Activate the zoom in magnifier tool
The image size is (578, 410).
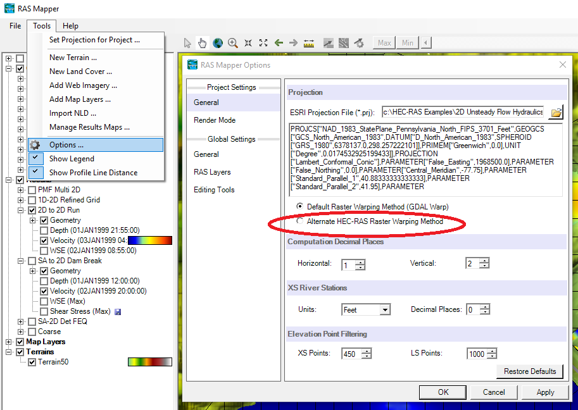232,43
